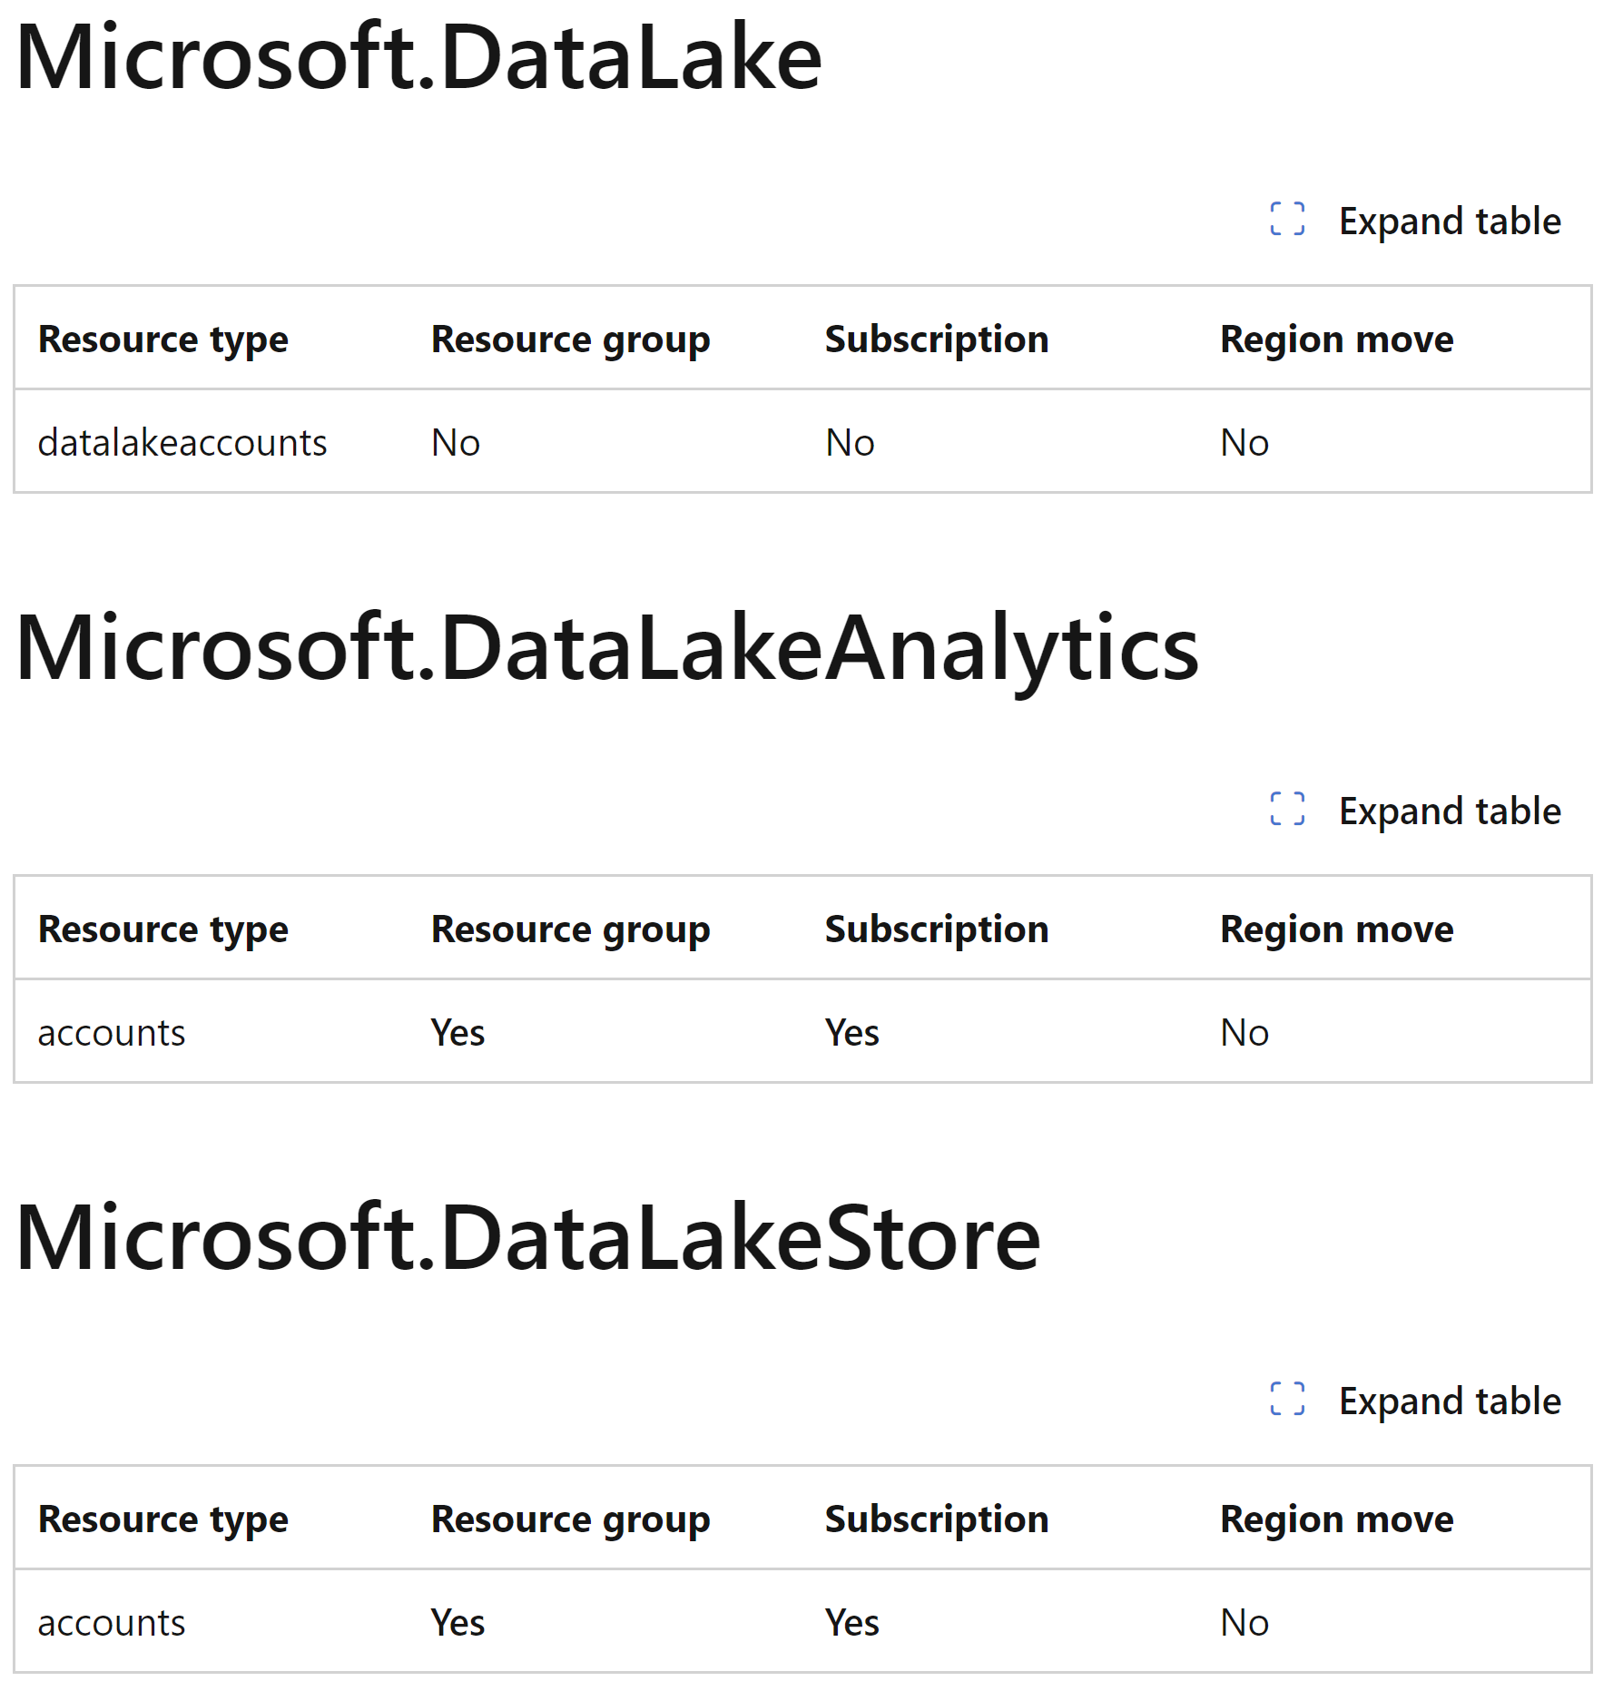
Task: Click expand icon above Microsoft.DataLakeAnalytics table
Action: (1287, 810)
